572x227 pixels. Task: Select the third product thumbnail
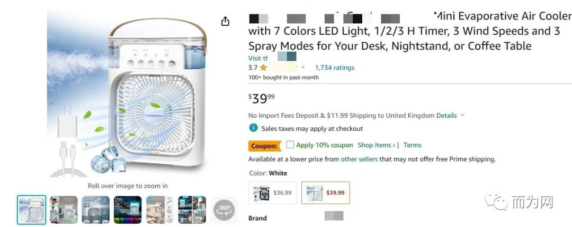[96, 210]
